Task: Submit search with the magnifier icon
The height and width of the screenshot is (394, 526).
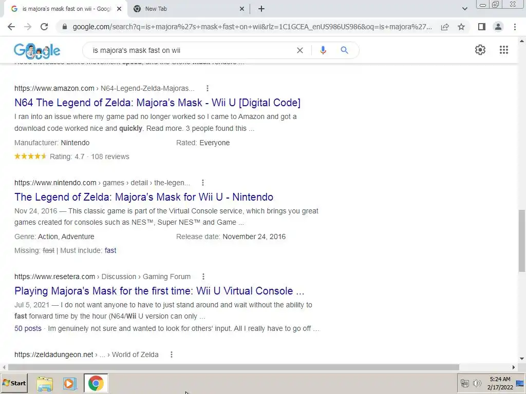Action: pyautogui.click(x=344, y=50)
